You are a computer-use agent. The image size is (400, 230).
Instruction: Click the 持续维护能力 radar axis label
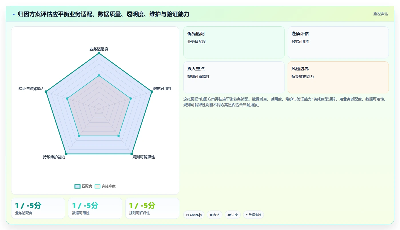[x=54, y=157]
